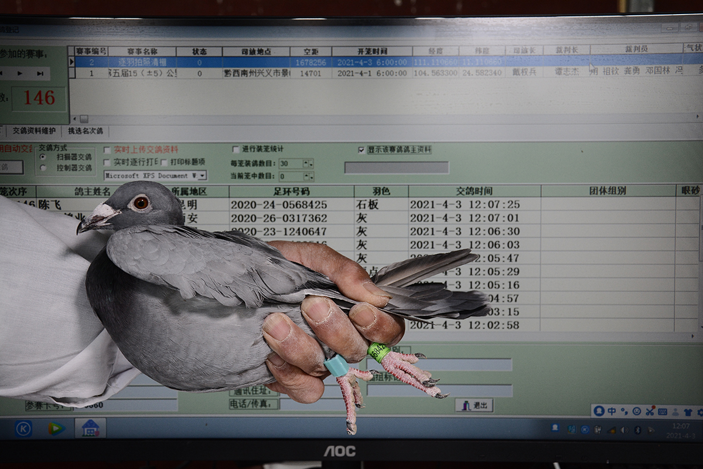Viewport: 703px width, 469px height.
Task: Enable 实时上传交鸽资料 checkbox
Action: click(107, 149)
